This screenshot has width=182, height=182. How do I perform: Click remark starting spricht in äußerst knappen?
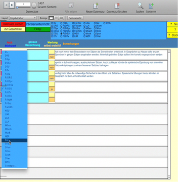click(x=111, y=66)
